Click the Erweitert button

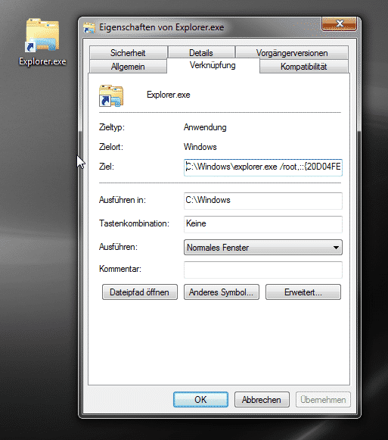click(x=303, y=292)
